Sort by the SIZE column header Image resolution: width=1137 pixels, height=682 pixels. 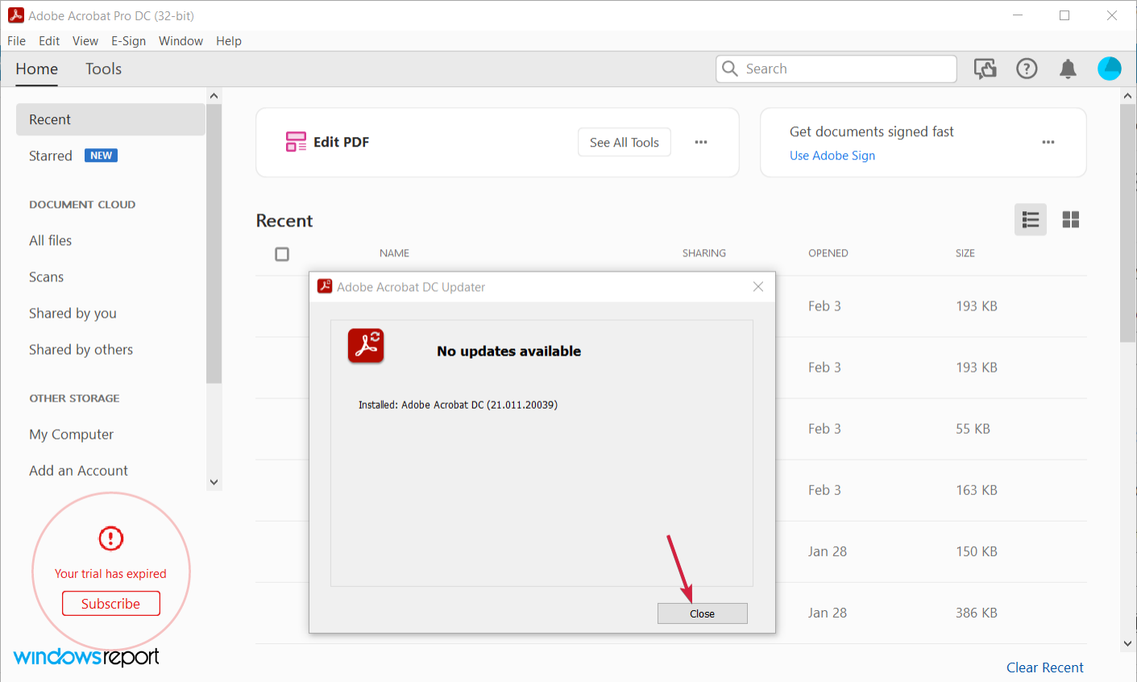(965, 253)
